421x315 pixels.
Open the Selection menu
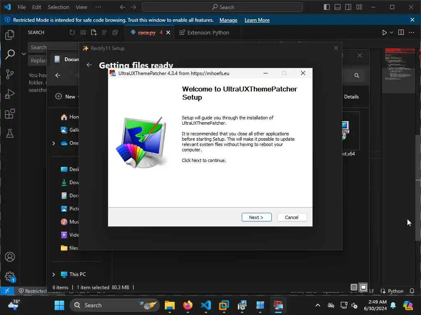click(58, 7)
